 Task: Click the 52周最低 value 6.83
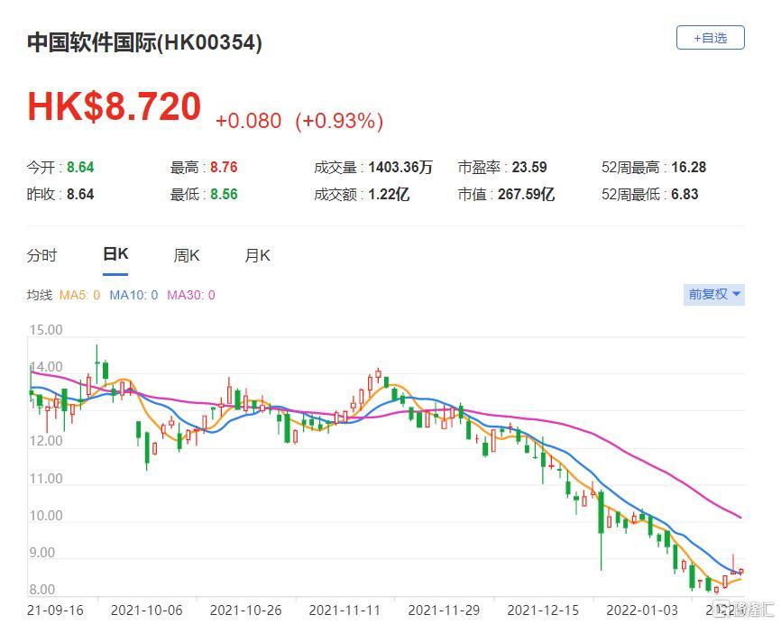tap(685, 194)
